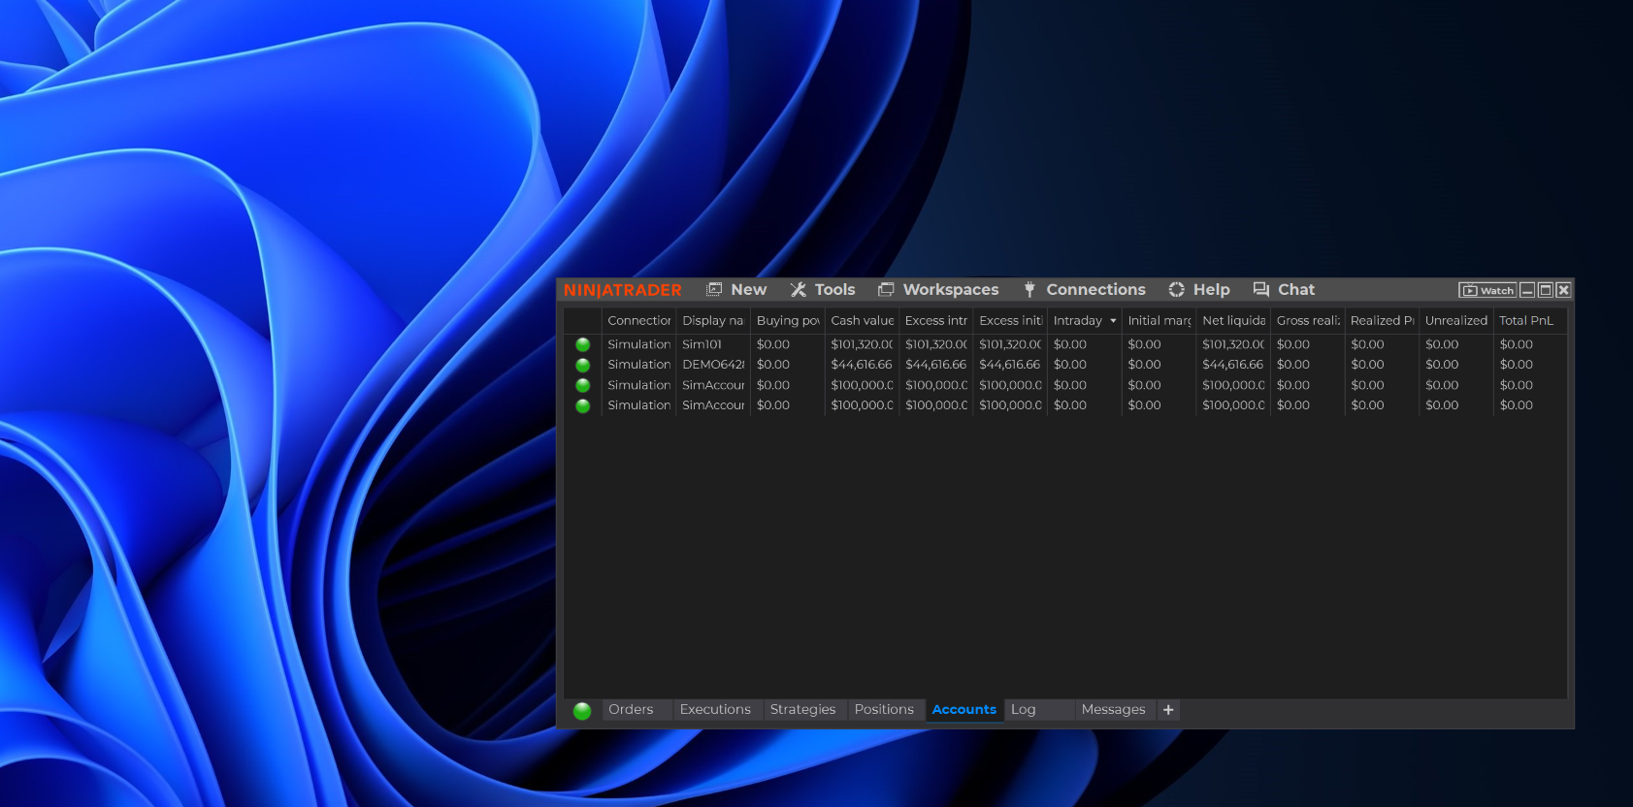This screenshot has width=1633, height=807.
Task: Open the Chat window icon
Action: coord(1261,290)
